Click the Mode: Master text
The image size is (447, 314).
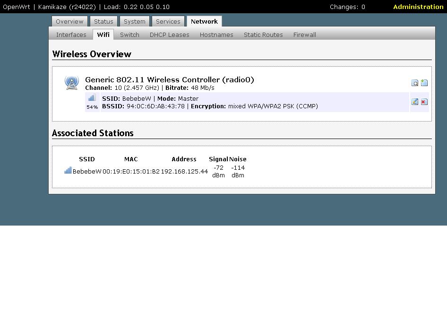[x=178, y=99]
